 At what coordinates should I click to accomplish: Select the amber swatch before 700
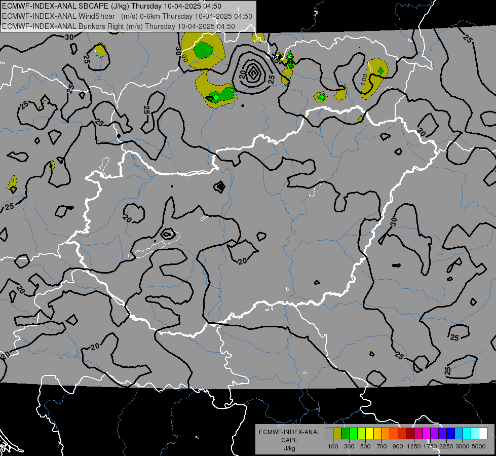377,434
